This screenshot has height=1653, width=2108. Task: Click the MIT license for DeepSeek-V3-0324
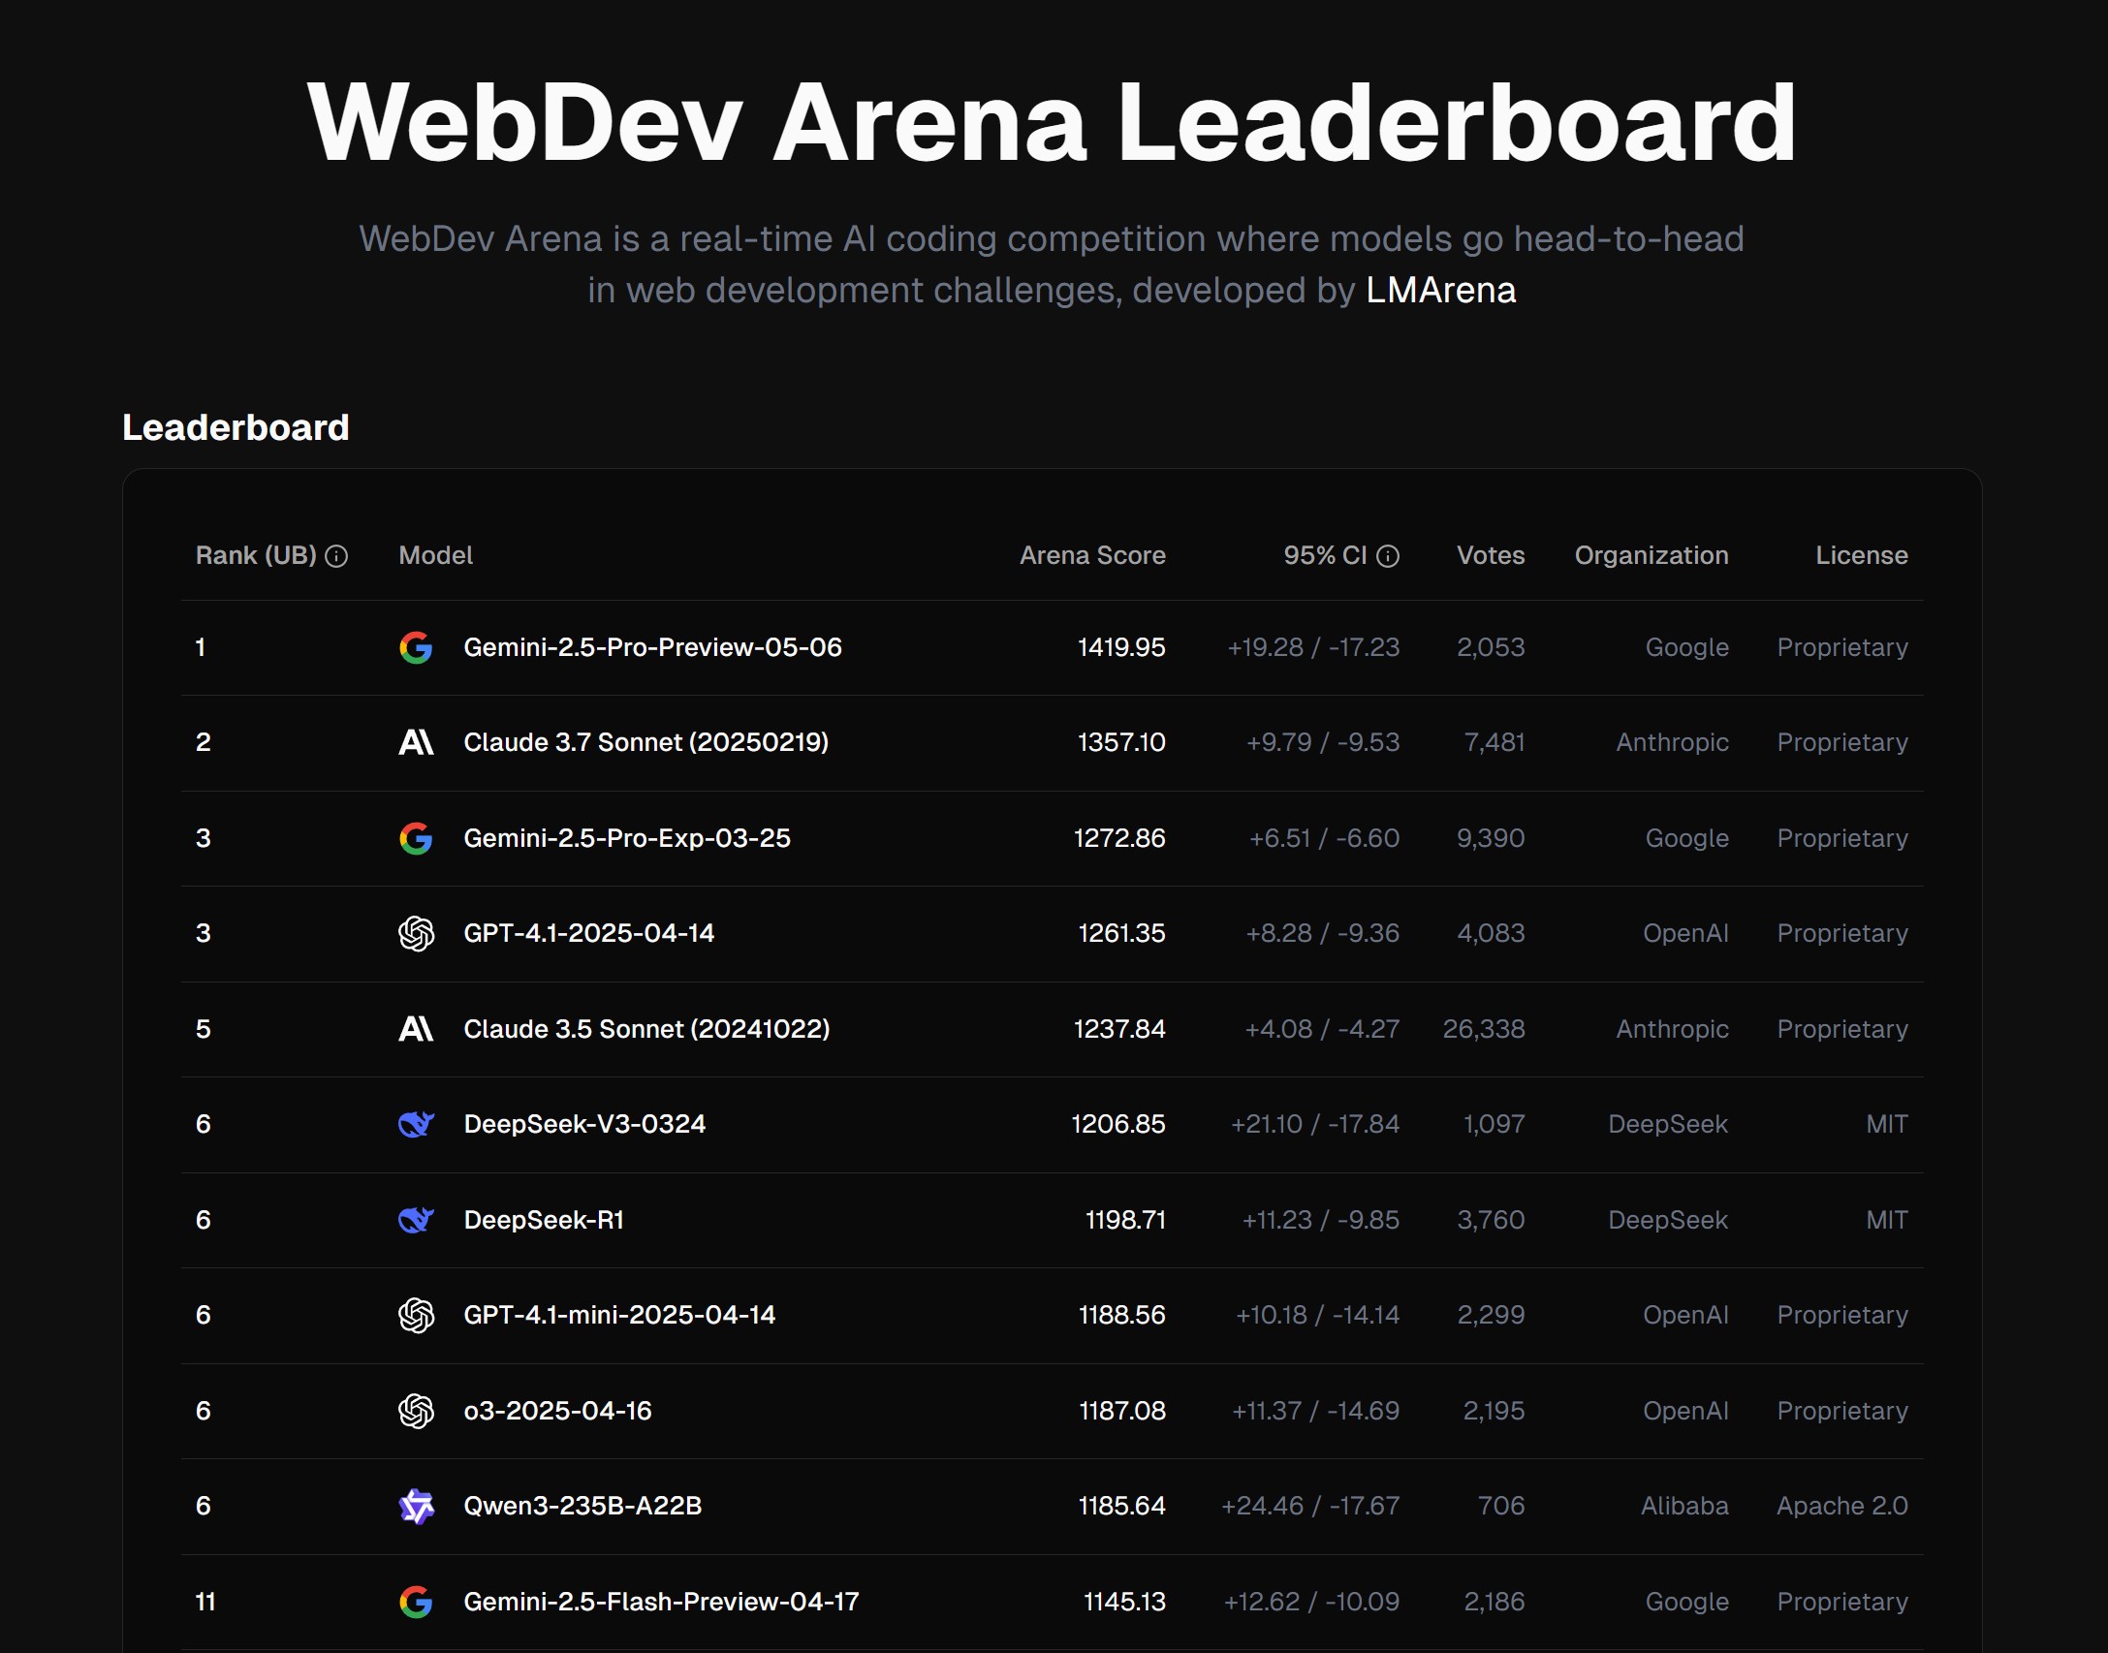(1887, 1124)
